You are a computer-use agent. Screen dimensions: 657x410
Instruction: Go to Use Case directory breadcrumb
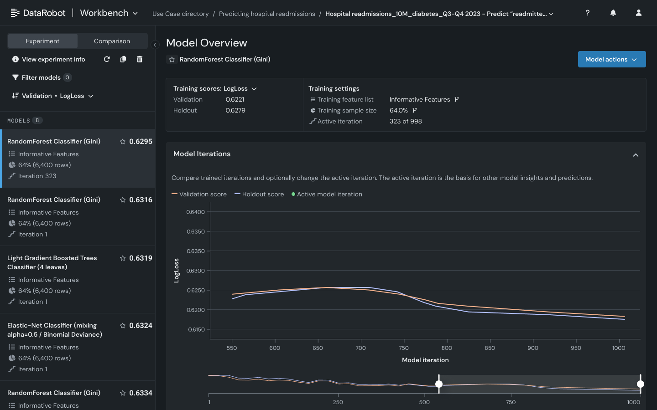coord(180,14)
